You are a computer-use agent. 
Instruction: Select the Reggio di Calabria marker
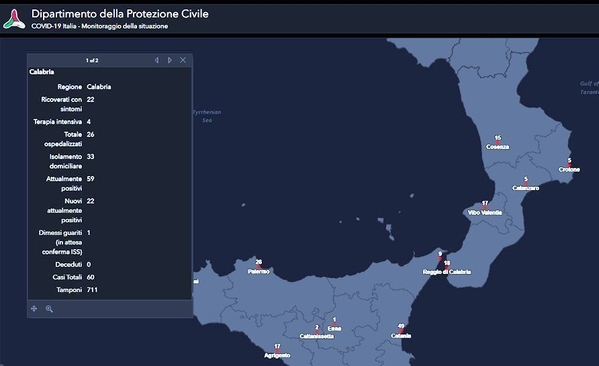click(x=447, y=267)
